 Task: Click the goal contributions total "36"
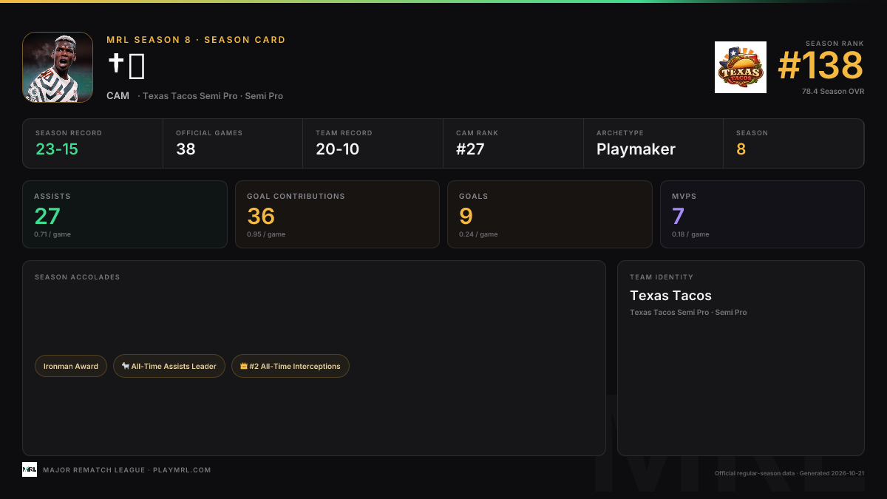[261, 216]
